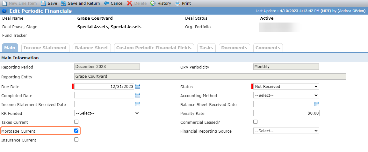Screen dimensions: 368x152
Task: Click the 'Deal Phase, Stage' label
Action: pos(20,27)
